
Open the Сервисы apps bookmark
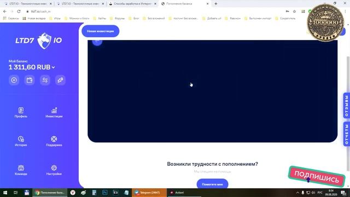11,18
